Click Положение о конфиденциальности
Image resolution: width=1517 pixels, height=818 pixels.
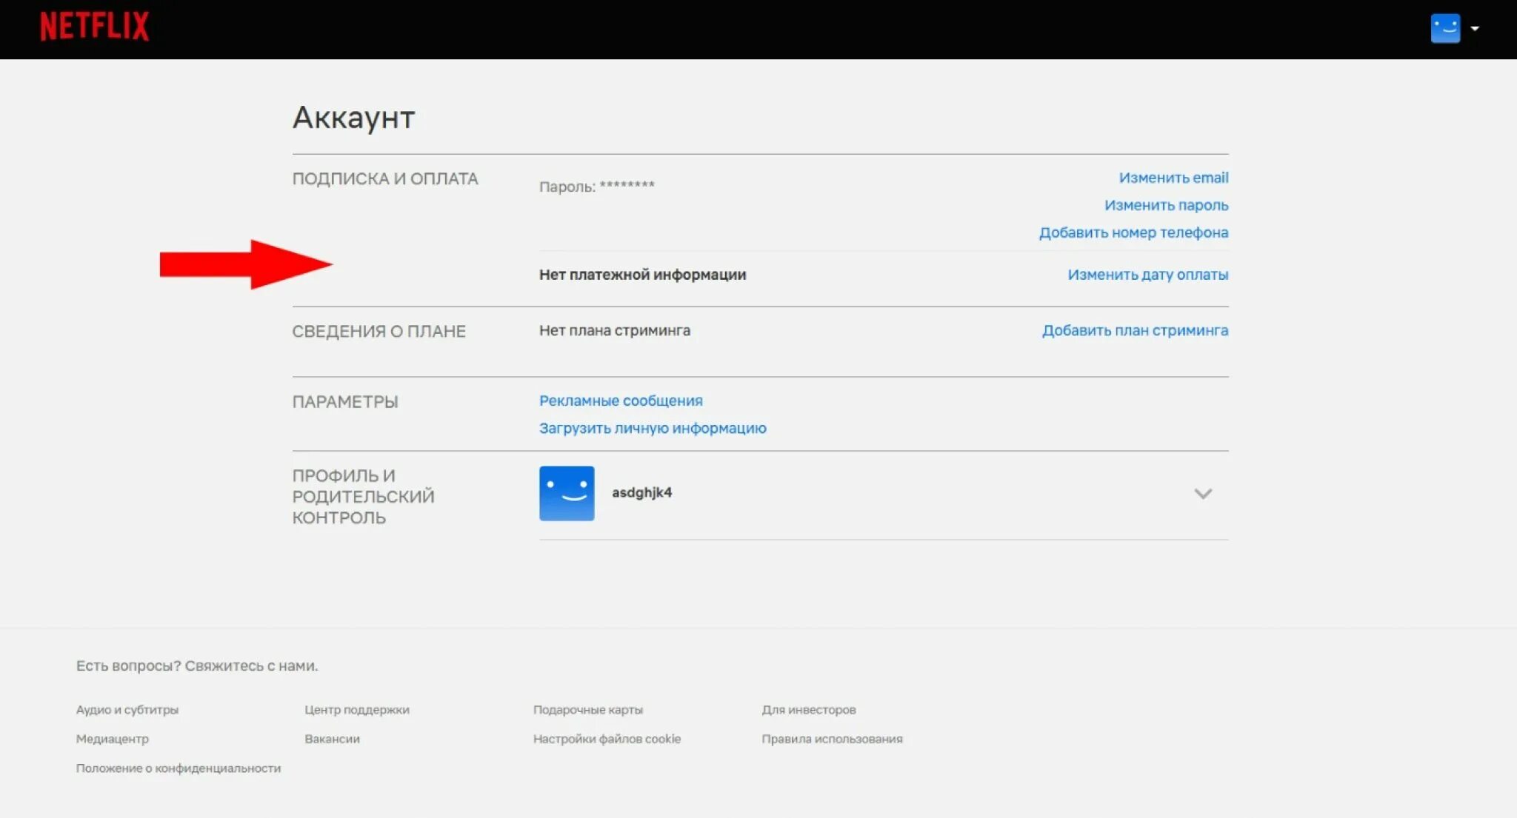coord(179,768)
